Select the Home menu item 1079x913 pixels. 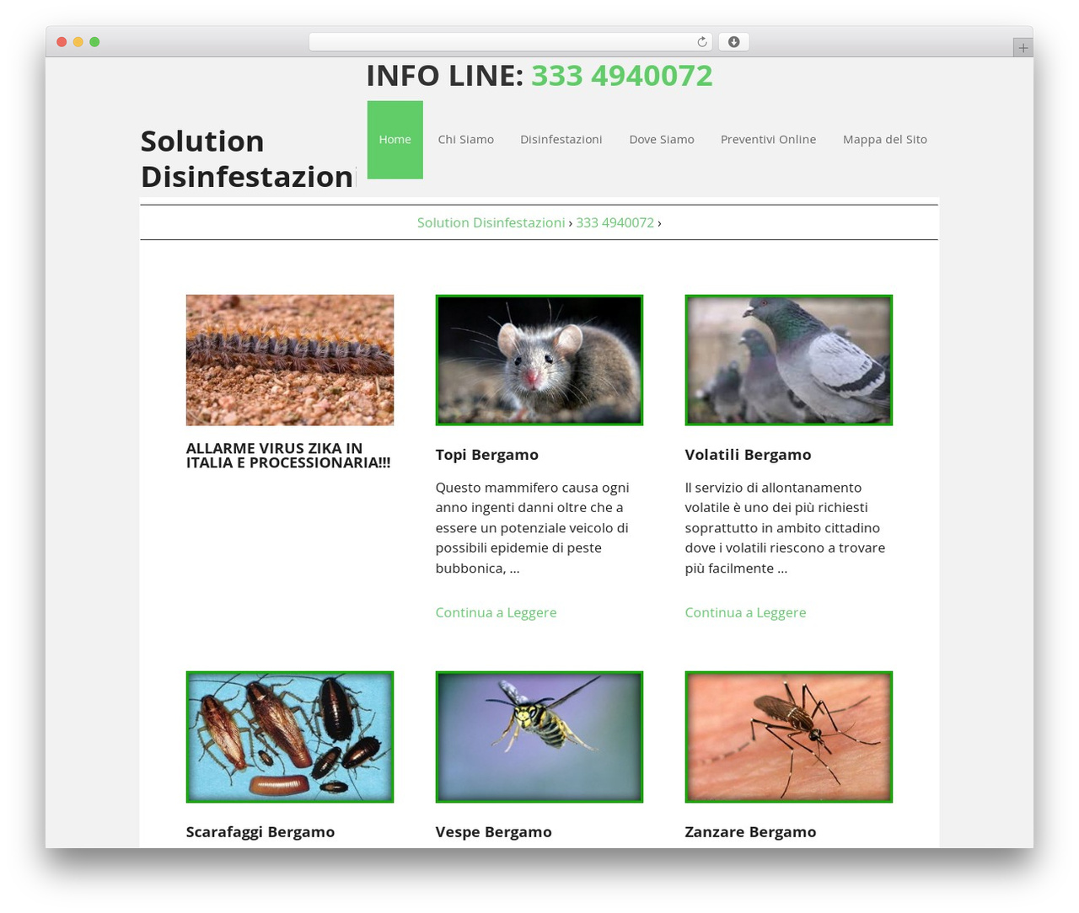(x=395, y=140)
